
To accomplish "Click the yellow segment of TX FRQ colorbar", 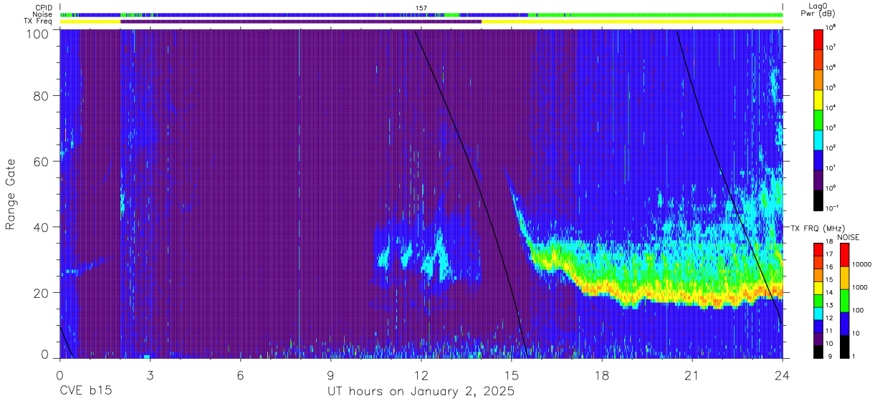I will point(819,288).
